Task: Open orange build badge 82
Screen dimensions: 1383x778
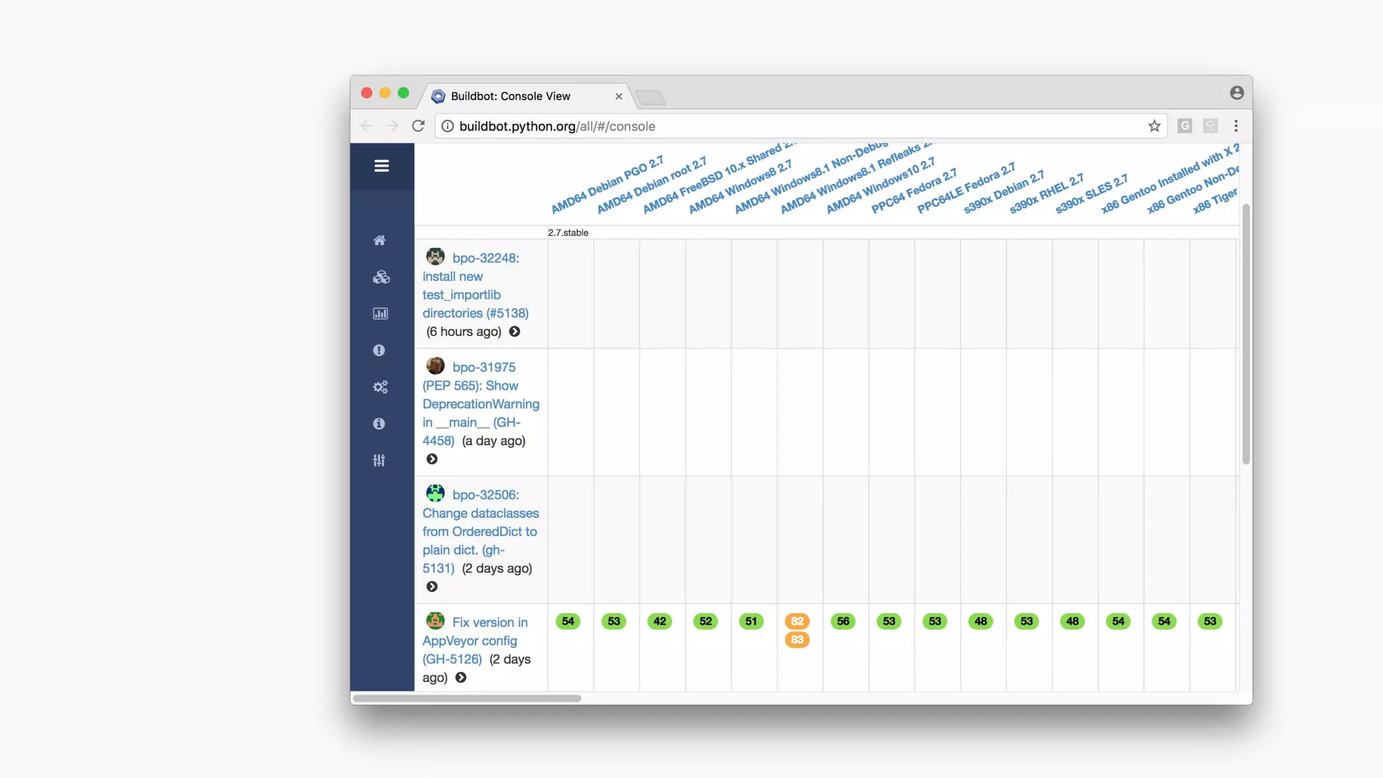Action: 798,621
